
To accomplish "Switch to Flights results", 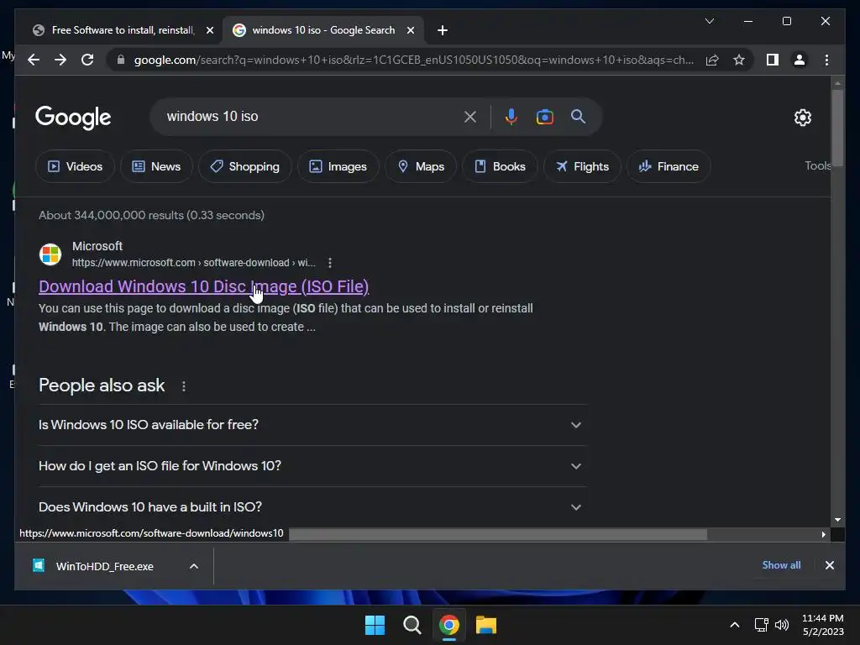I will 582,166.
